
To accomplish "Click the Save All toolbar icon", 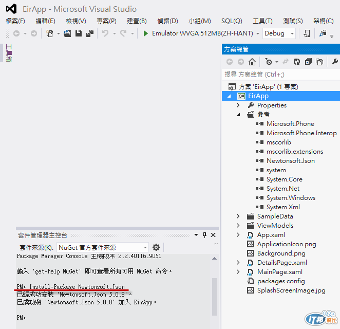I will 90,33.
